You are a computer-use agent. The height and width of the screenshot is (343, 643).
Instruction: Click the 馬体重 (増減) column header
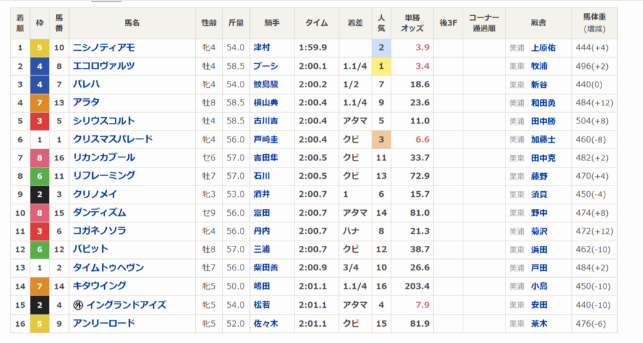coord(594,23)
